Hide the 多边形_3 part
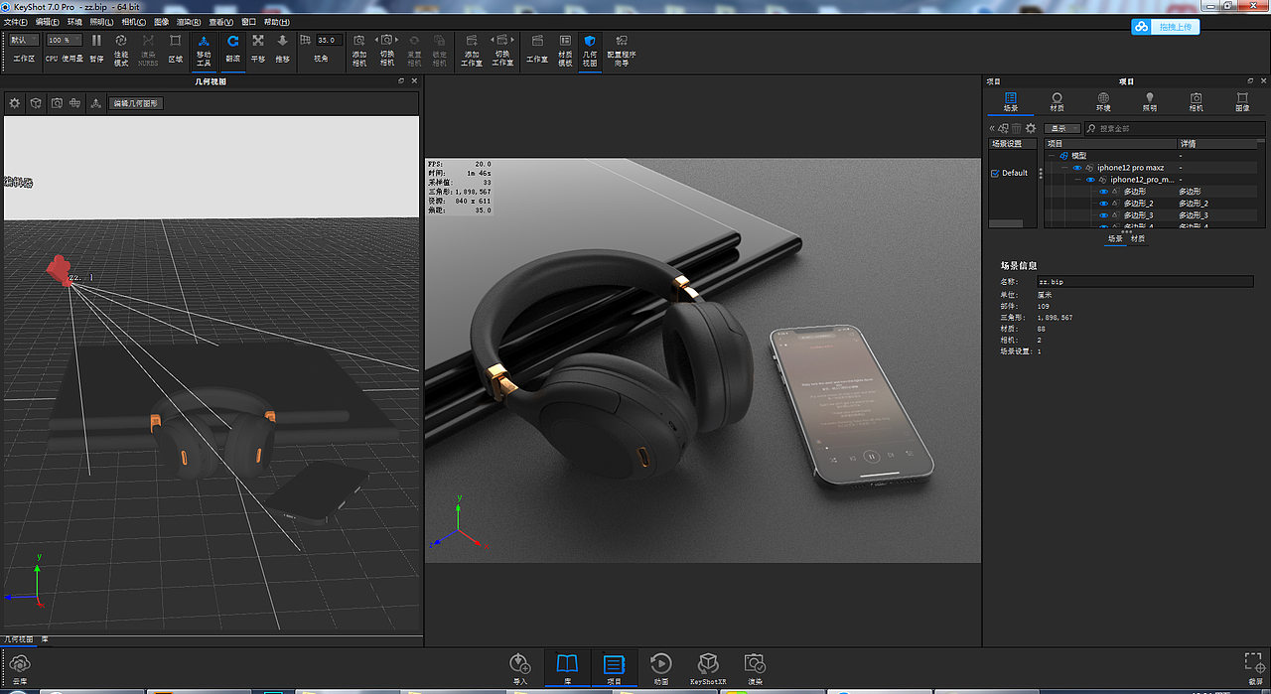 [x=1103, y=215]
